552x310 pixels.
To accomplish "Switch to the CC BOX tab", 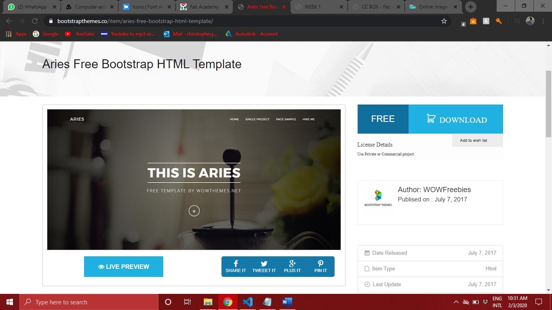I will (377, 7).
